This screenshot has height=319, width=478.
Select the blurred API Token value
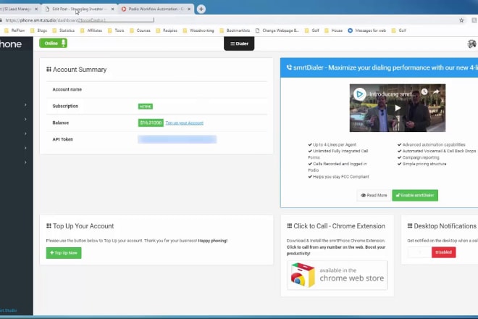coord(177,139)
